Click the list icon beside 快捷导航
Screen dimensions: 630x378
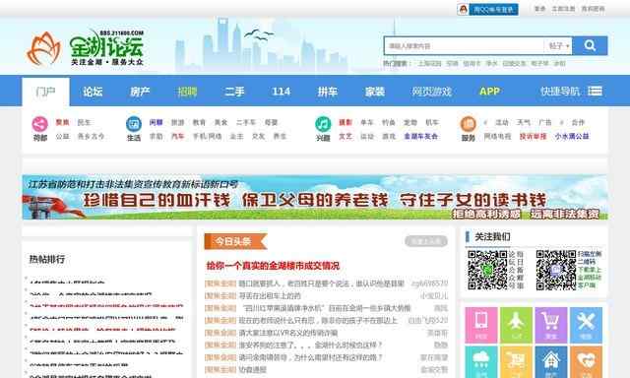tap(595, 92)
